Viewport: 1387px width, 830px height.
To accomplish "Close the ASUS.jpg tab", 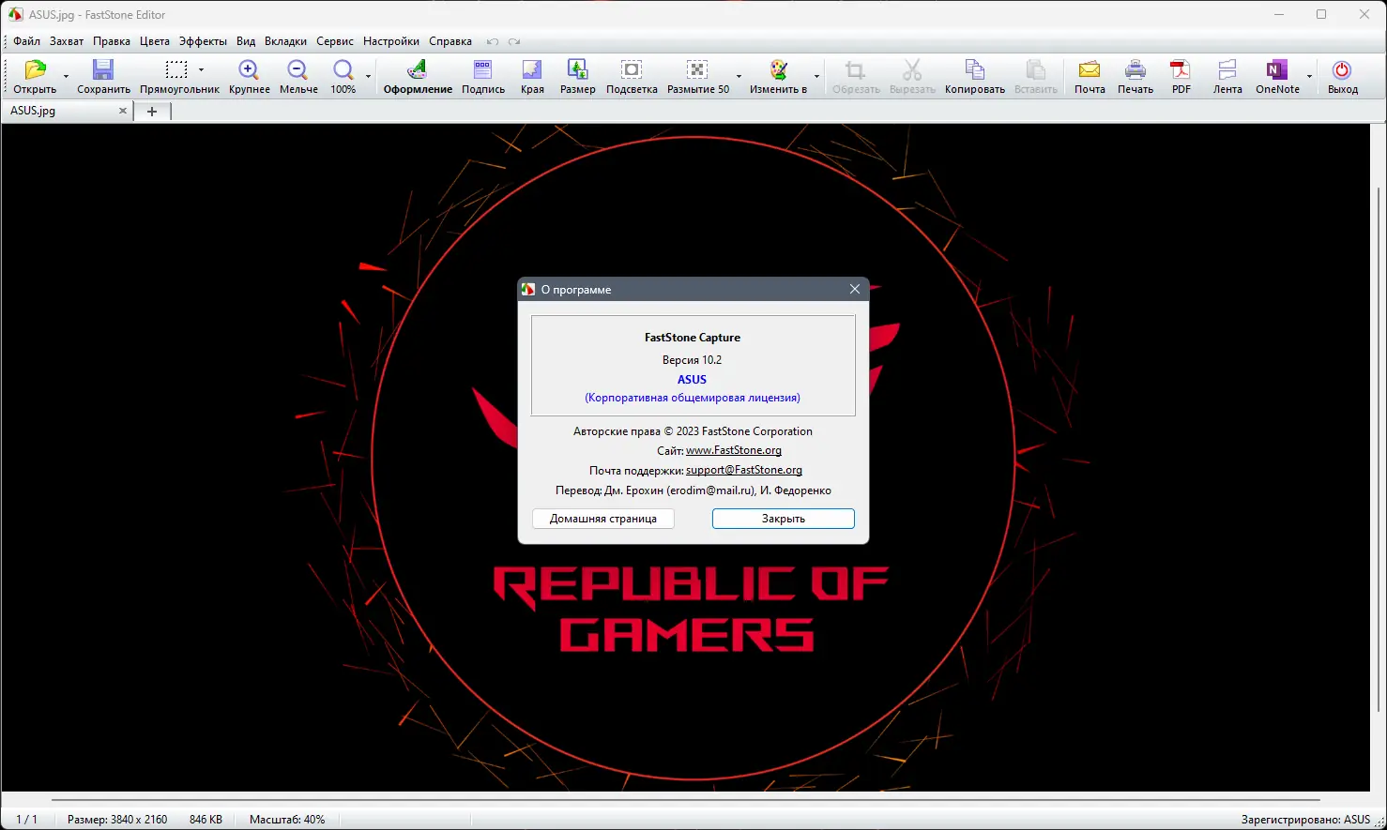I will pos(122,111).
